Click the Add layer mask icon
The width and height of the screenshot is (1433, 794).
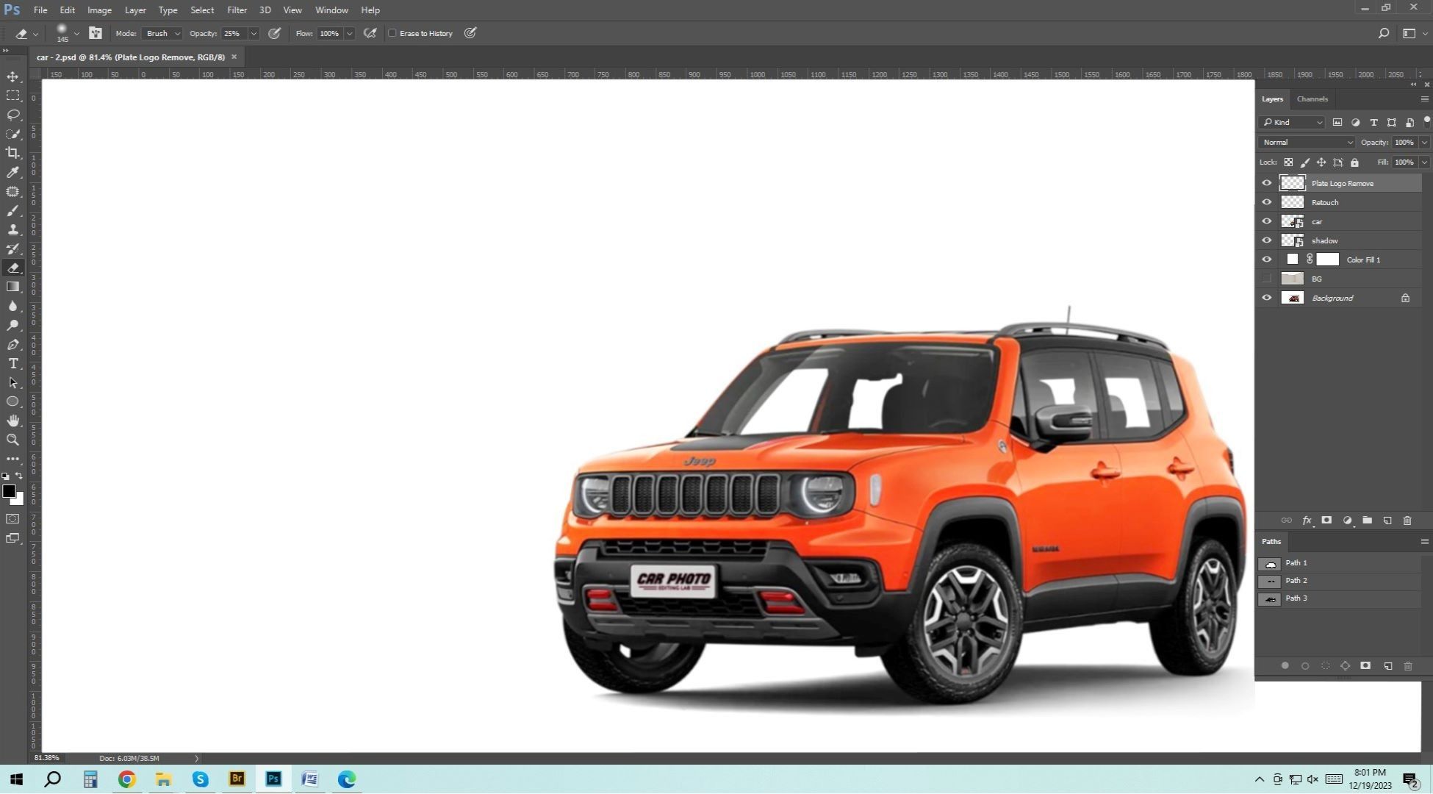coord(1327,521)
